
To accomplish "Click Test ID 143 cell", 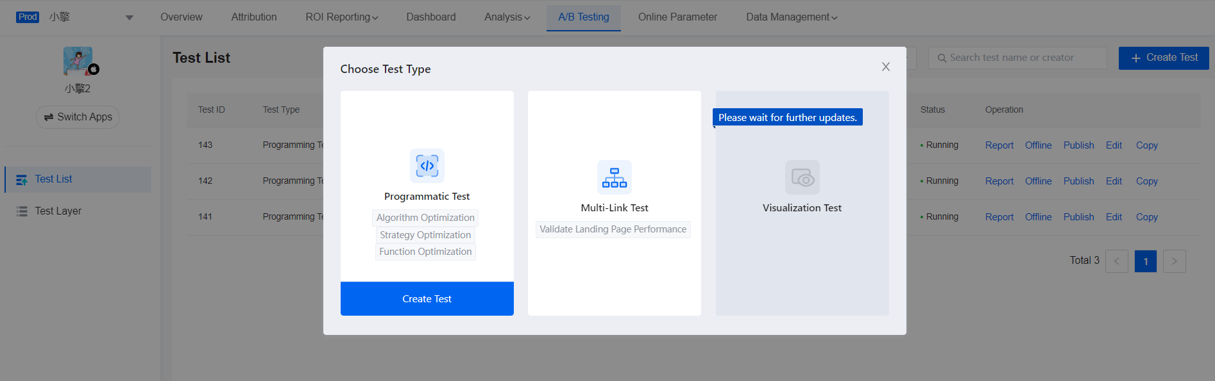I will (x=205, y=145).
